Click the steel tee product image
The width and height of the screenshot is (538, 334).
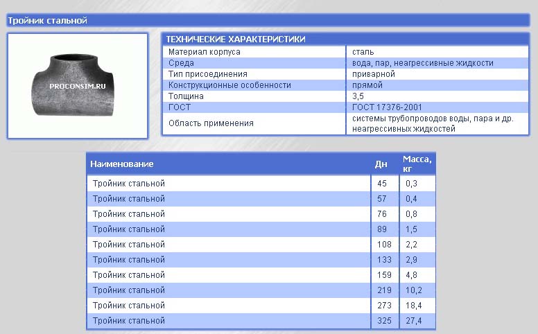tap(78, 86)
